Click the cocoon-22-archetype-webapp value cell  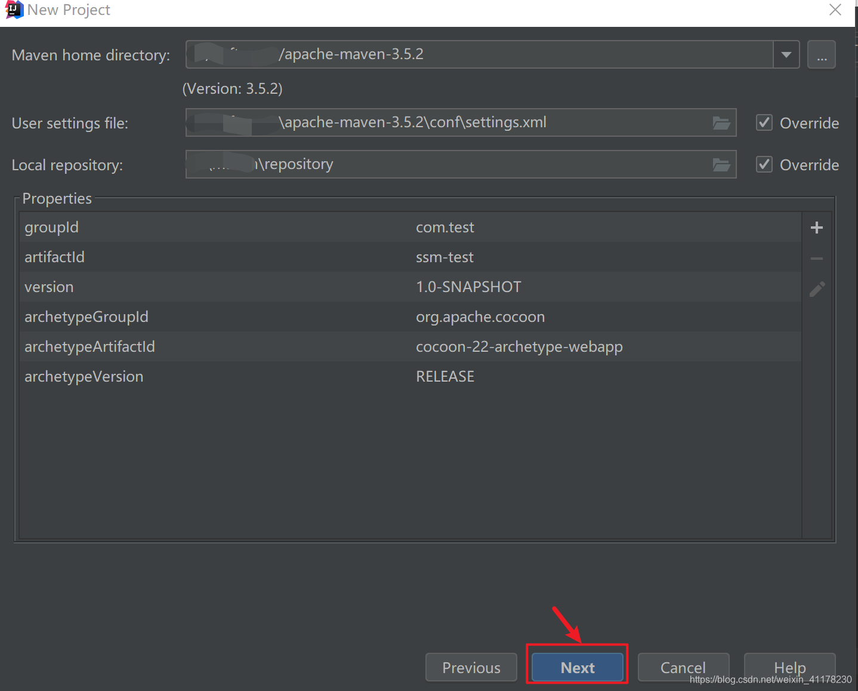606,346
